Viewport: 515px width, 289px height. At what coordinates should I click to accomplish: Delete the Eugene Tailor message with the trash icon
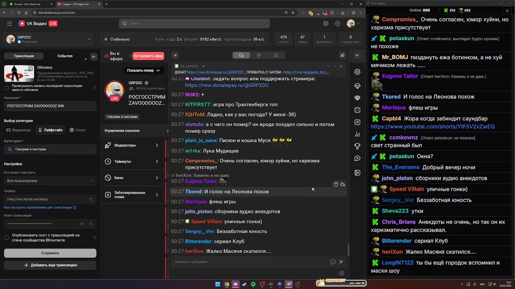coord(336,184)
